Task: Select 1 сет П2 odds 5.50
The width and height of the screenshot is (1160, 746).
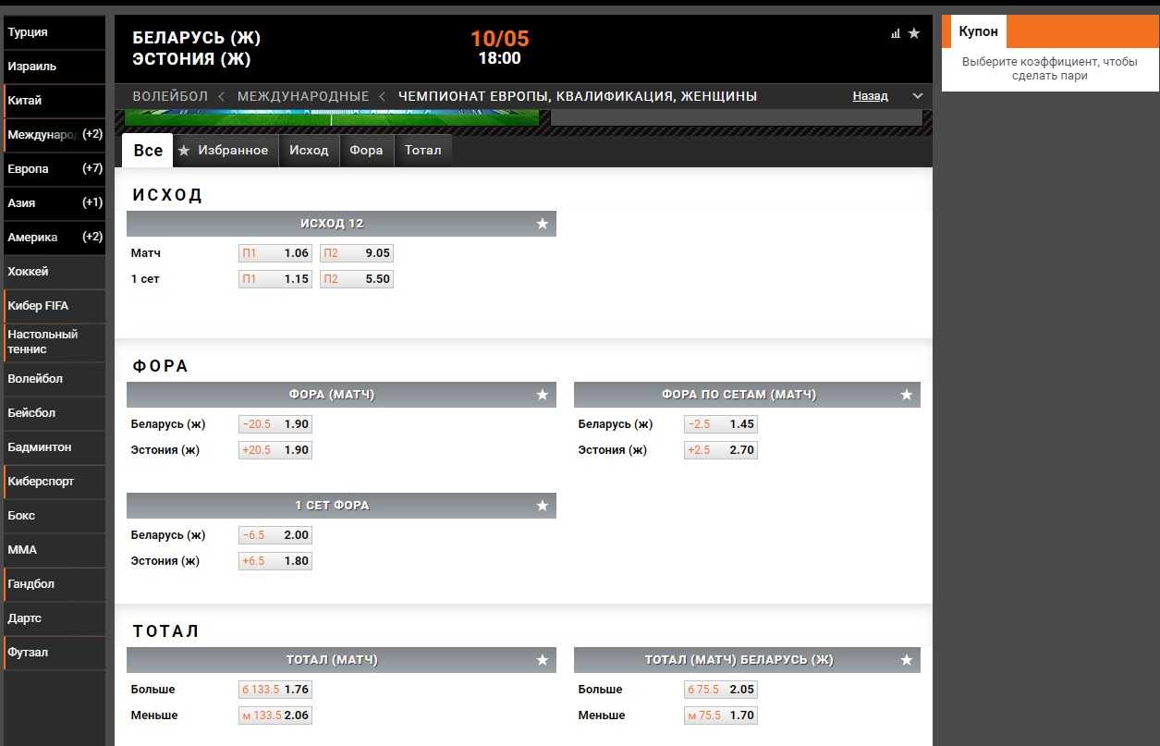Action: coord(356,279)
